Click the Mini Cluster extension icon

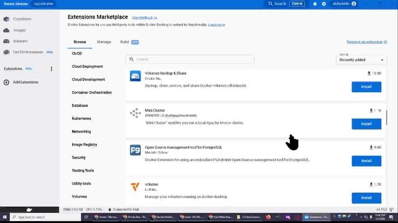(x=136, y=113)
